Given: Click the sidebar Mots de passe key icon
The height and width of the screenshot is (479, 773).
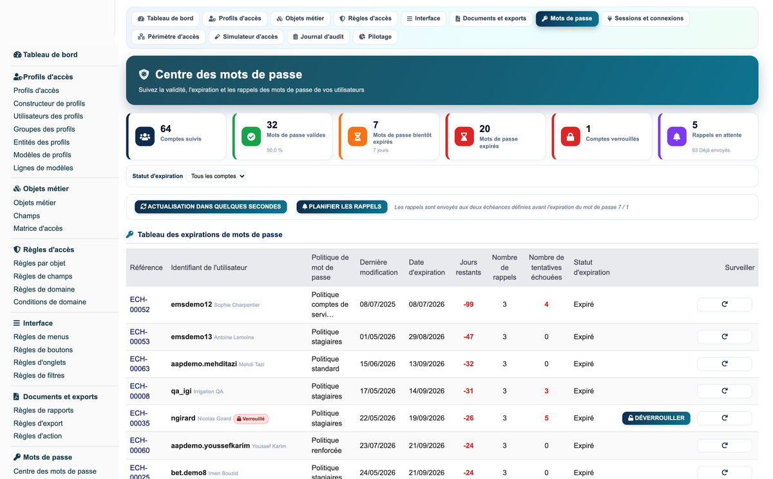Looking at the screenshot, I should (x=17, y=457).
